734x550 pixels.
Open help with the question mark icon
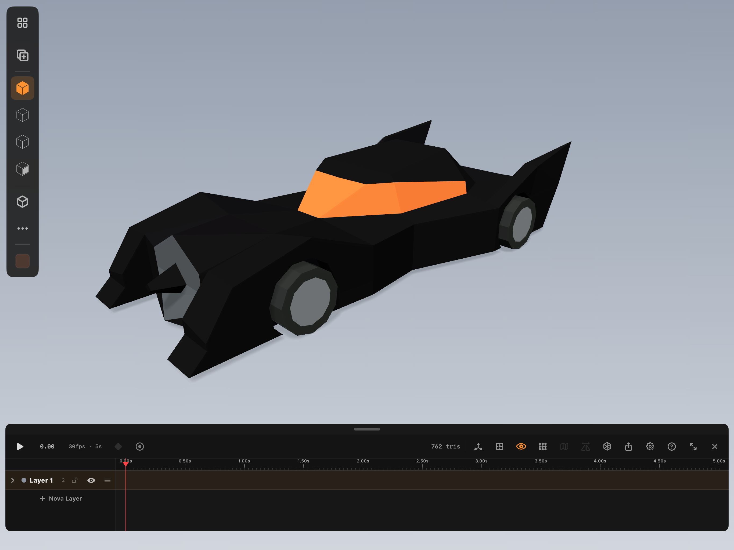pos(672,447)
